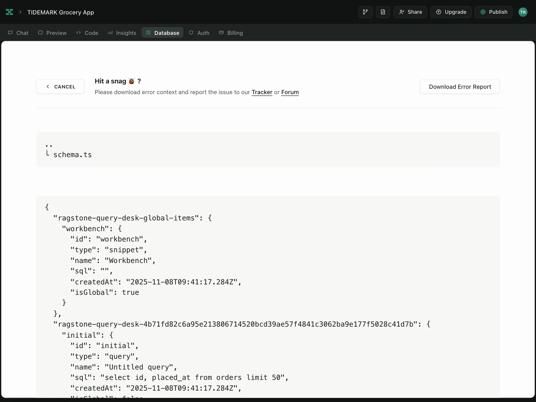Click the globe icon in Publish
Screen dimensions: 536x402
tap(483, 12)
